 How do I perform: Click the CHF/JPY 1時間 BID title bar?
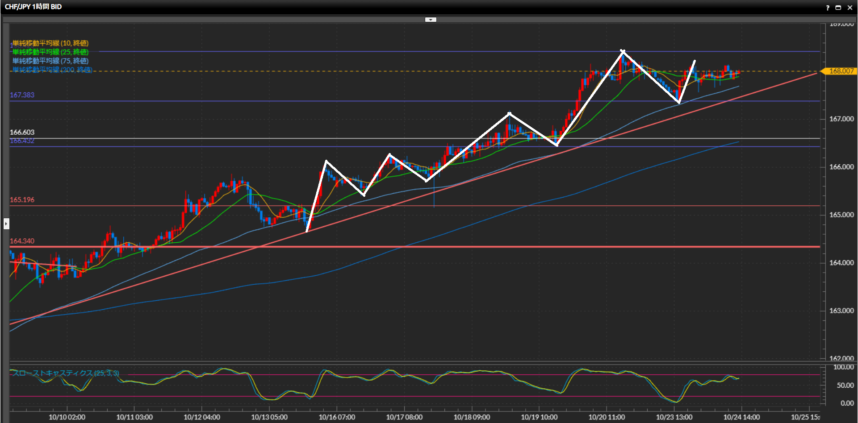33,7
